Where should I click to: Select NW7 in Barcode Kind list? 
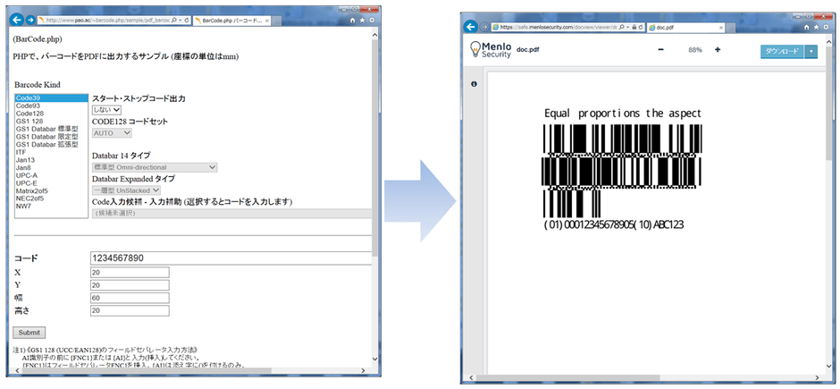[x=51, y=206]
